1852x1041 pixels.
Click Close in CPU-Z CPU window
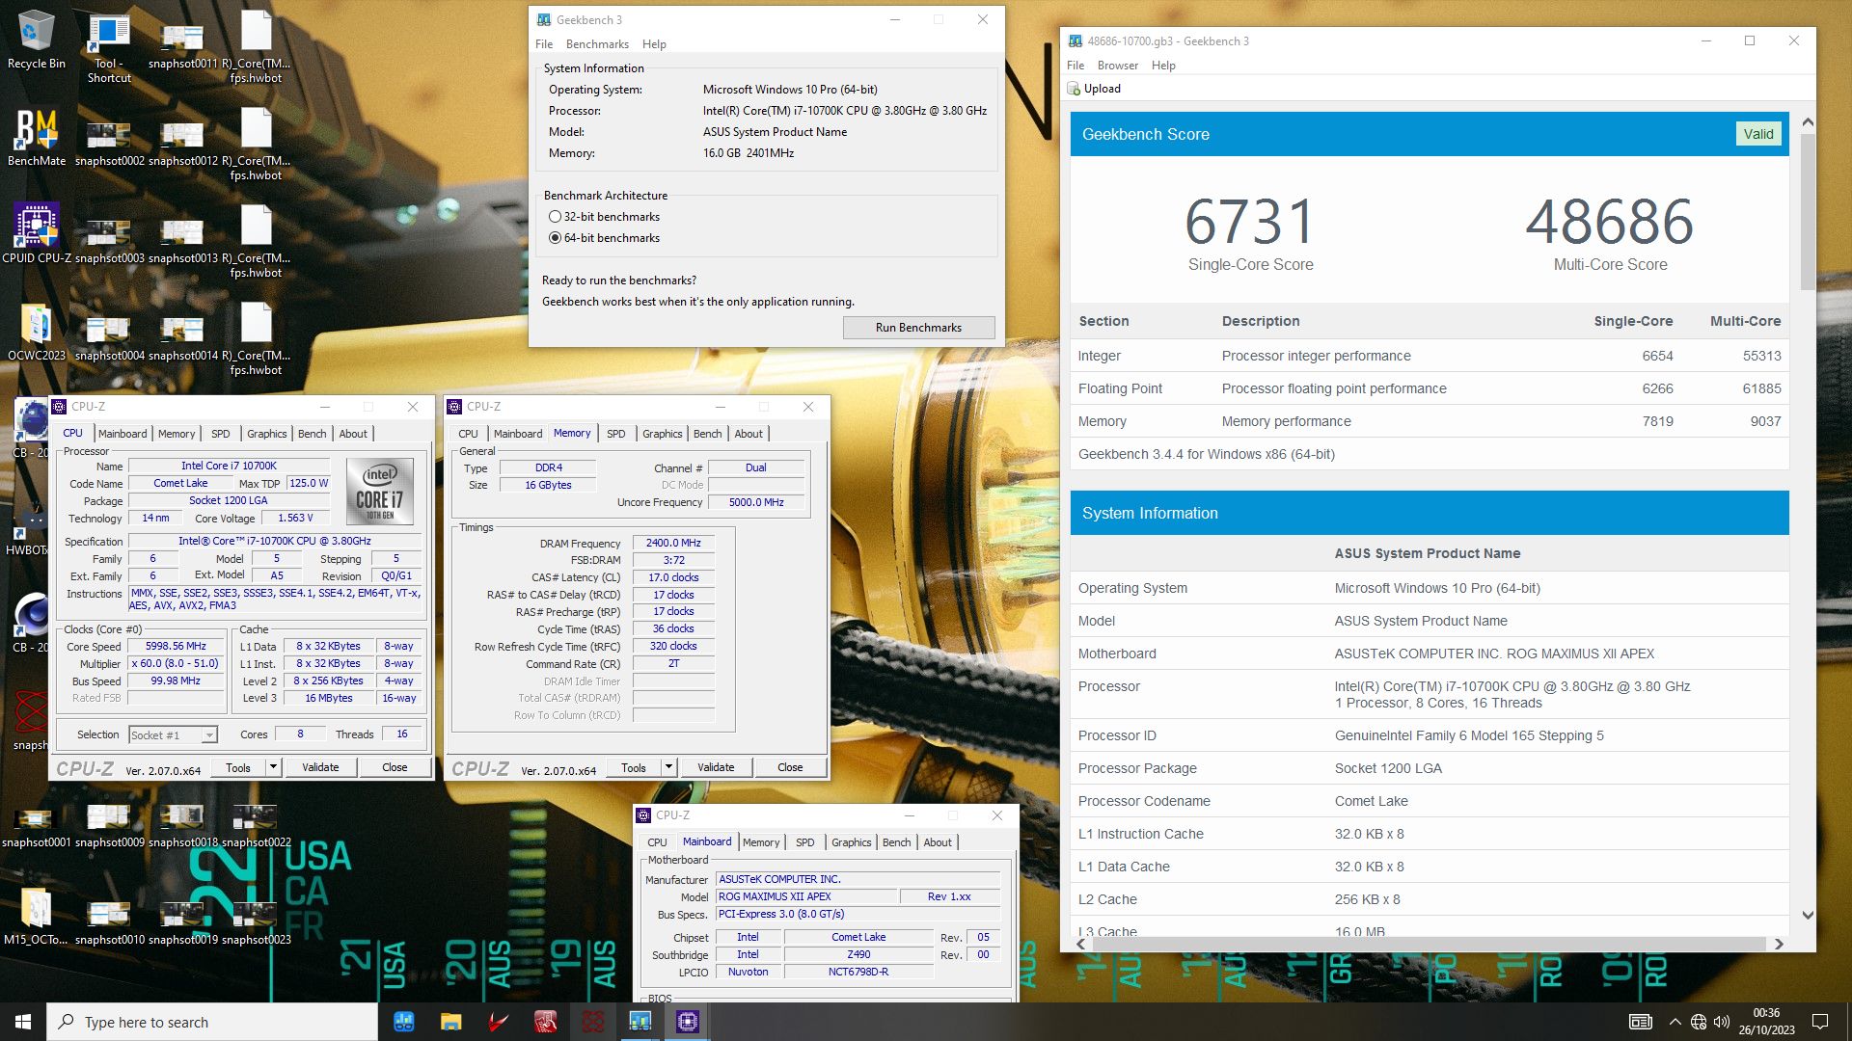click(x=395, y=767)
